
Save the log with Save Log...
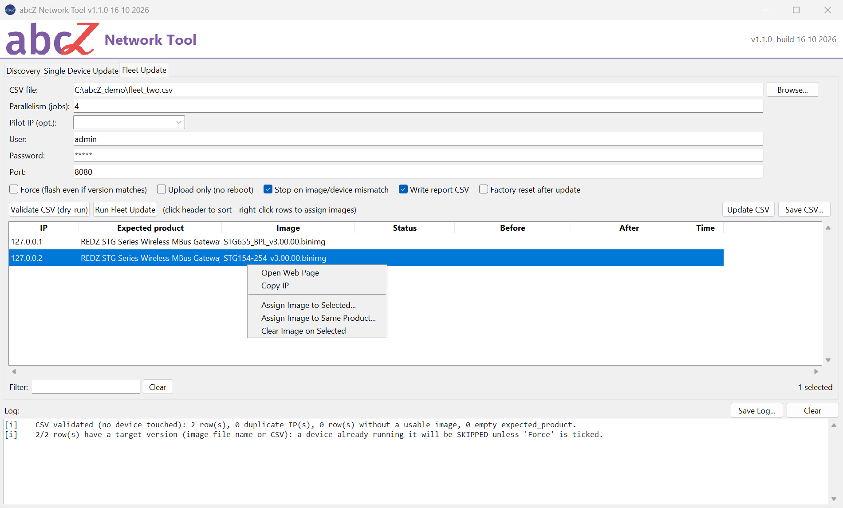pos(757,410)
